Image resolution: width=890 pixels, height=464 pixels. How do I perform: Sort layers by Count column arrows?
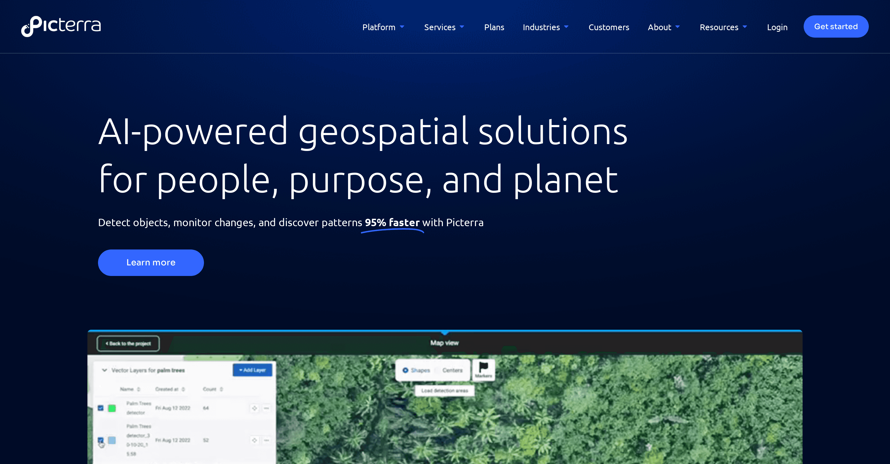coord(221,389)
